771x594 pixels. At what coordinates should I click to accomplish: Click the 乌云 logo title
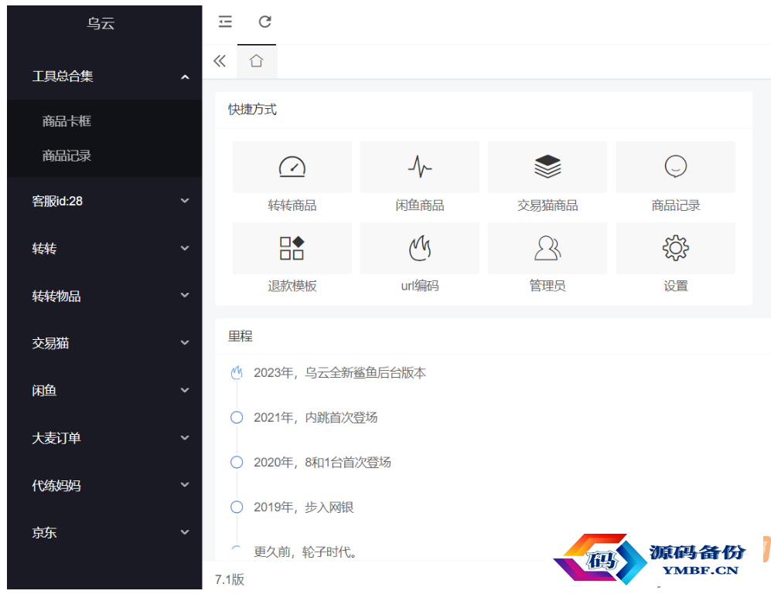pyautogui.click(x=101, y=23)
